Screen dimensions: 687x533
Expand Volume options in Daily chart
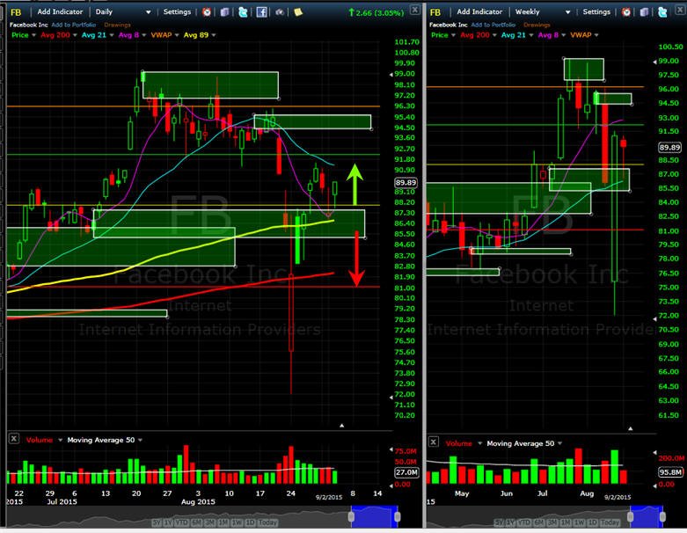(x=60, y=440)
